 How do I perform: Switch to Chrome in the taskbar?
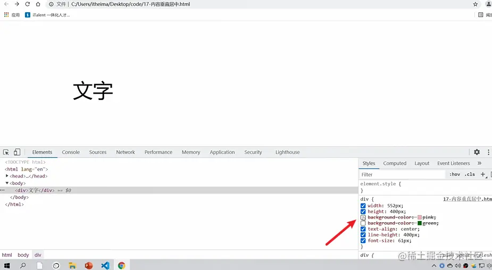121,266
